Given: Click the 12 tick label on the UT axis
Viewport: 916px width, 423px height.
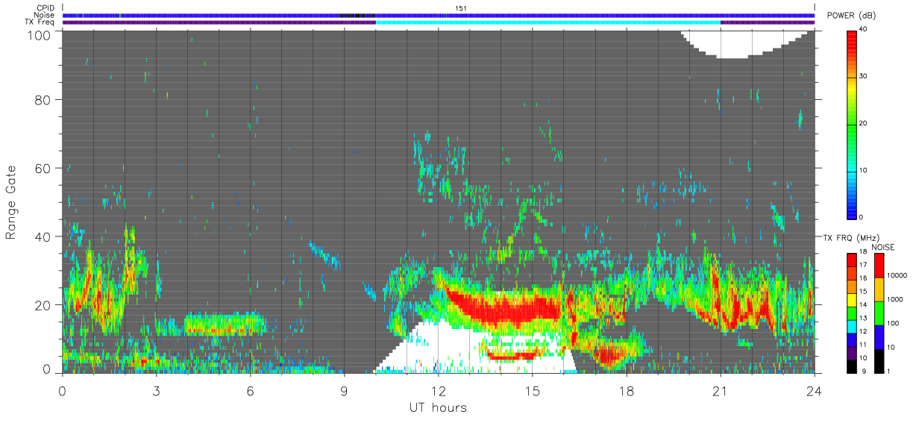Looking at the screenshot, I should click(439, 390).
